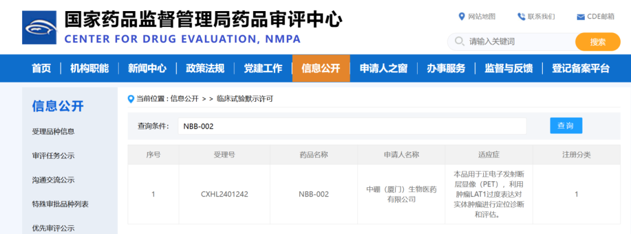The height and width of the screenshot is (234, 631).
Task: Click the current location pin icon
Action: point(131,99)
